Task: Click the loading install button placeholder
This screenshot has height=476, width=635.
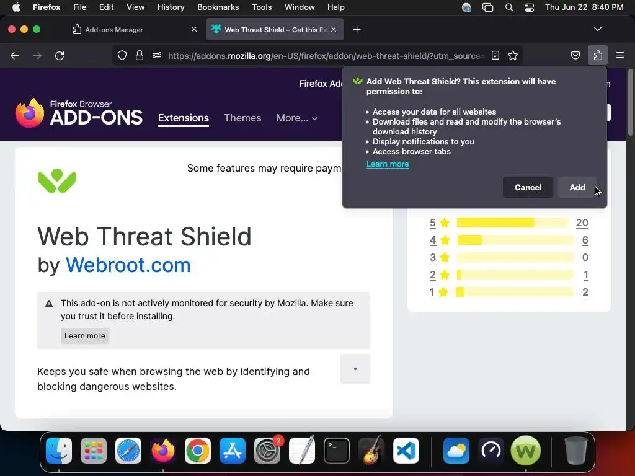Action: tap(355, 369)
